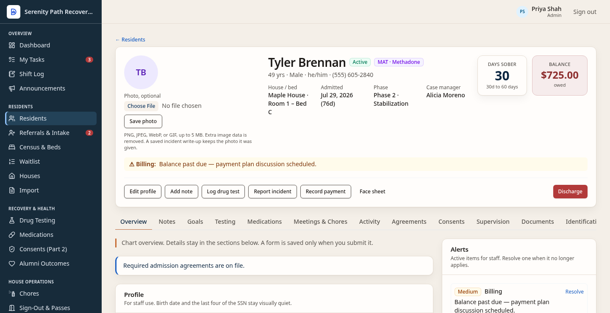Click the Referrals & Intake person-plus icon
Screen dimensions: 610x313
pos(12,133)
